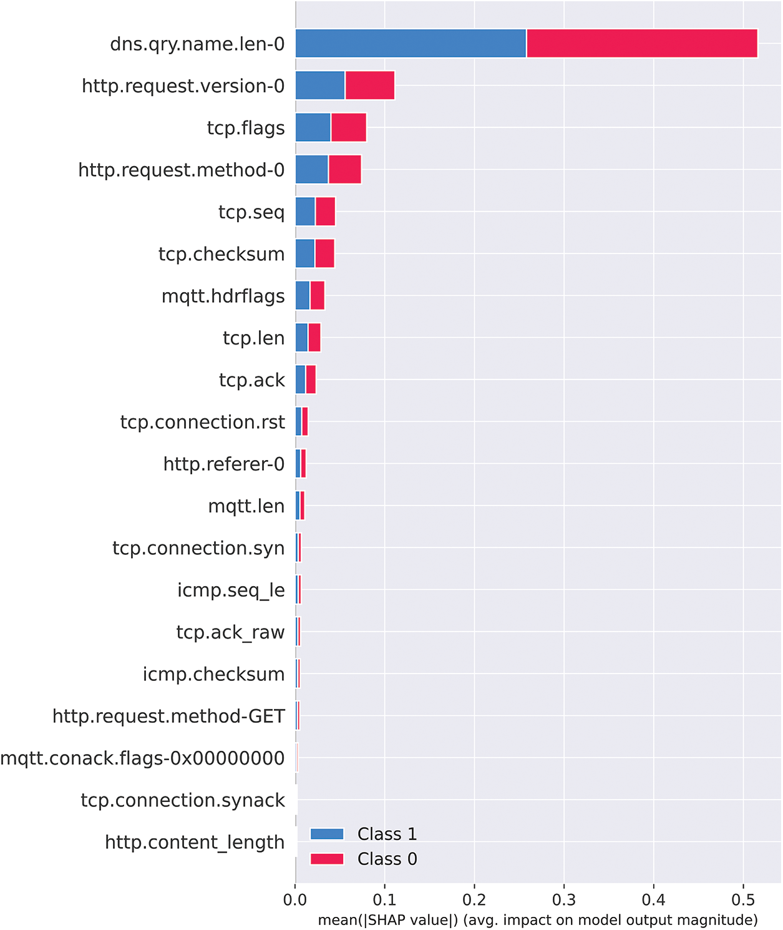Click the mean(|SHAP value|) axis title
The width and height of the screenshot is (783, 930).
pos(538,920)
